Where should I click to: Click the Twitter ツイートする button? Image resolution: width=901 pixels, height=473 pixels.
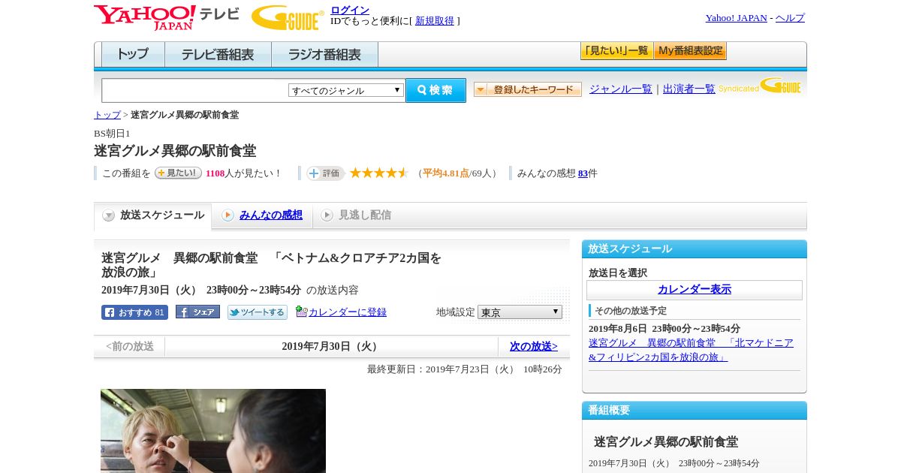[258, 312]
